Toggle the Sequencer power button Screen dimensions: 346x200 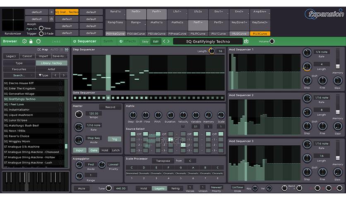point(74,41)
